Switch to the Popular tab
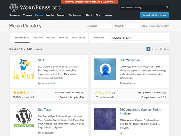The height and width of the screenshot is (136, 181). pos(51,37)
